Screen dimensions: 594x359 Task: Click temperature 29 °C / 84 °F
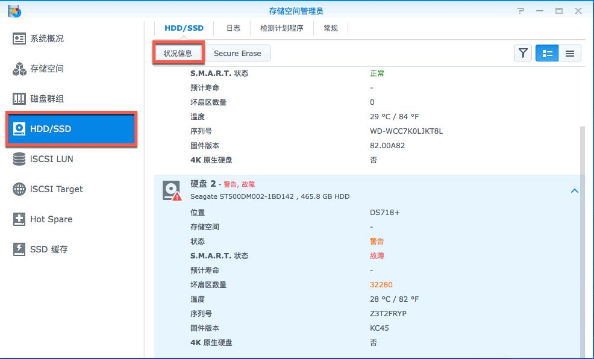[x=395, y=117]
